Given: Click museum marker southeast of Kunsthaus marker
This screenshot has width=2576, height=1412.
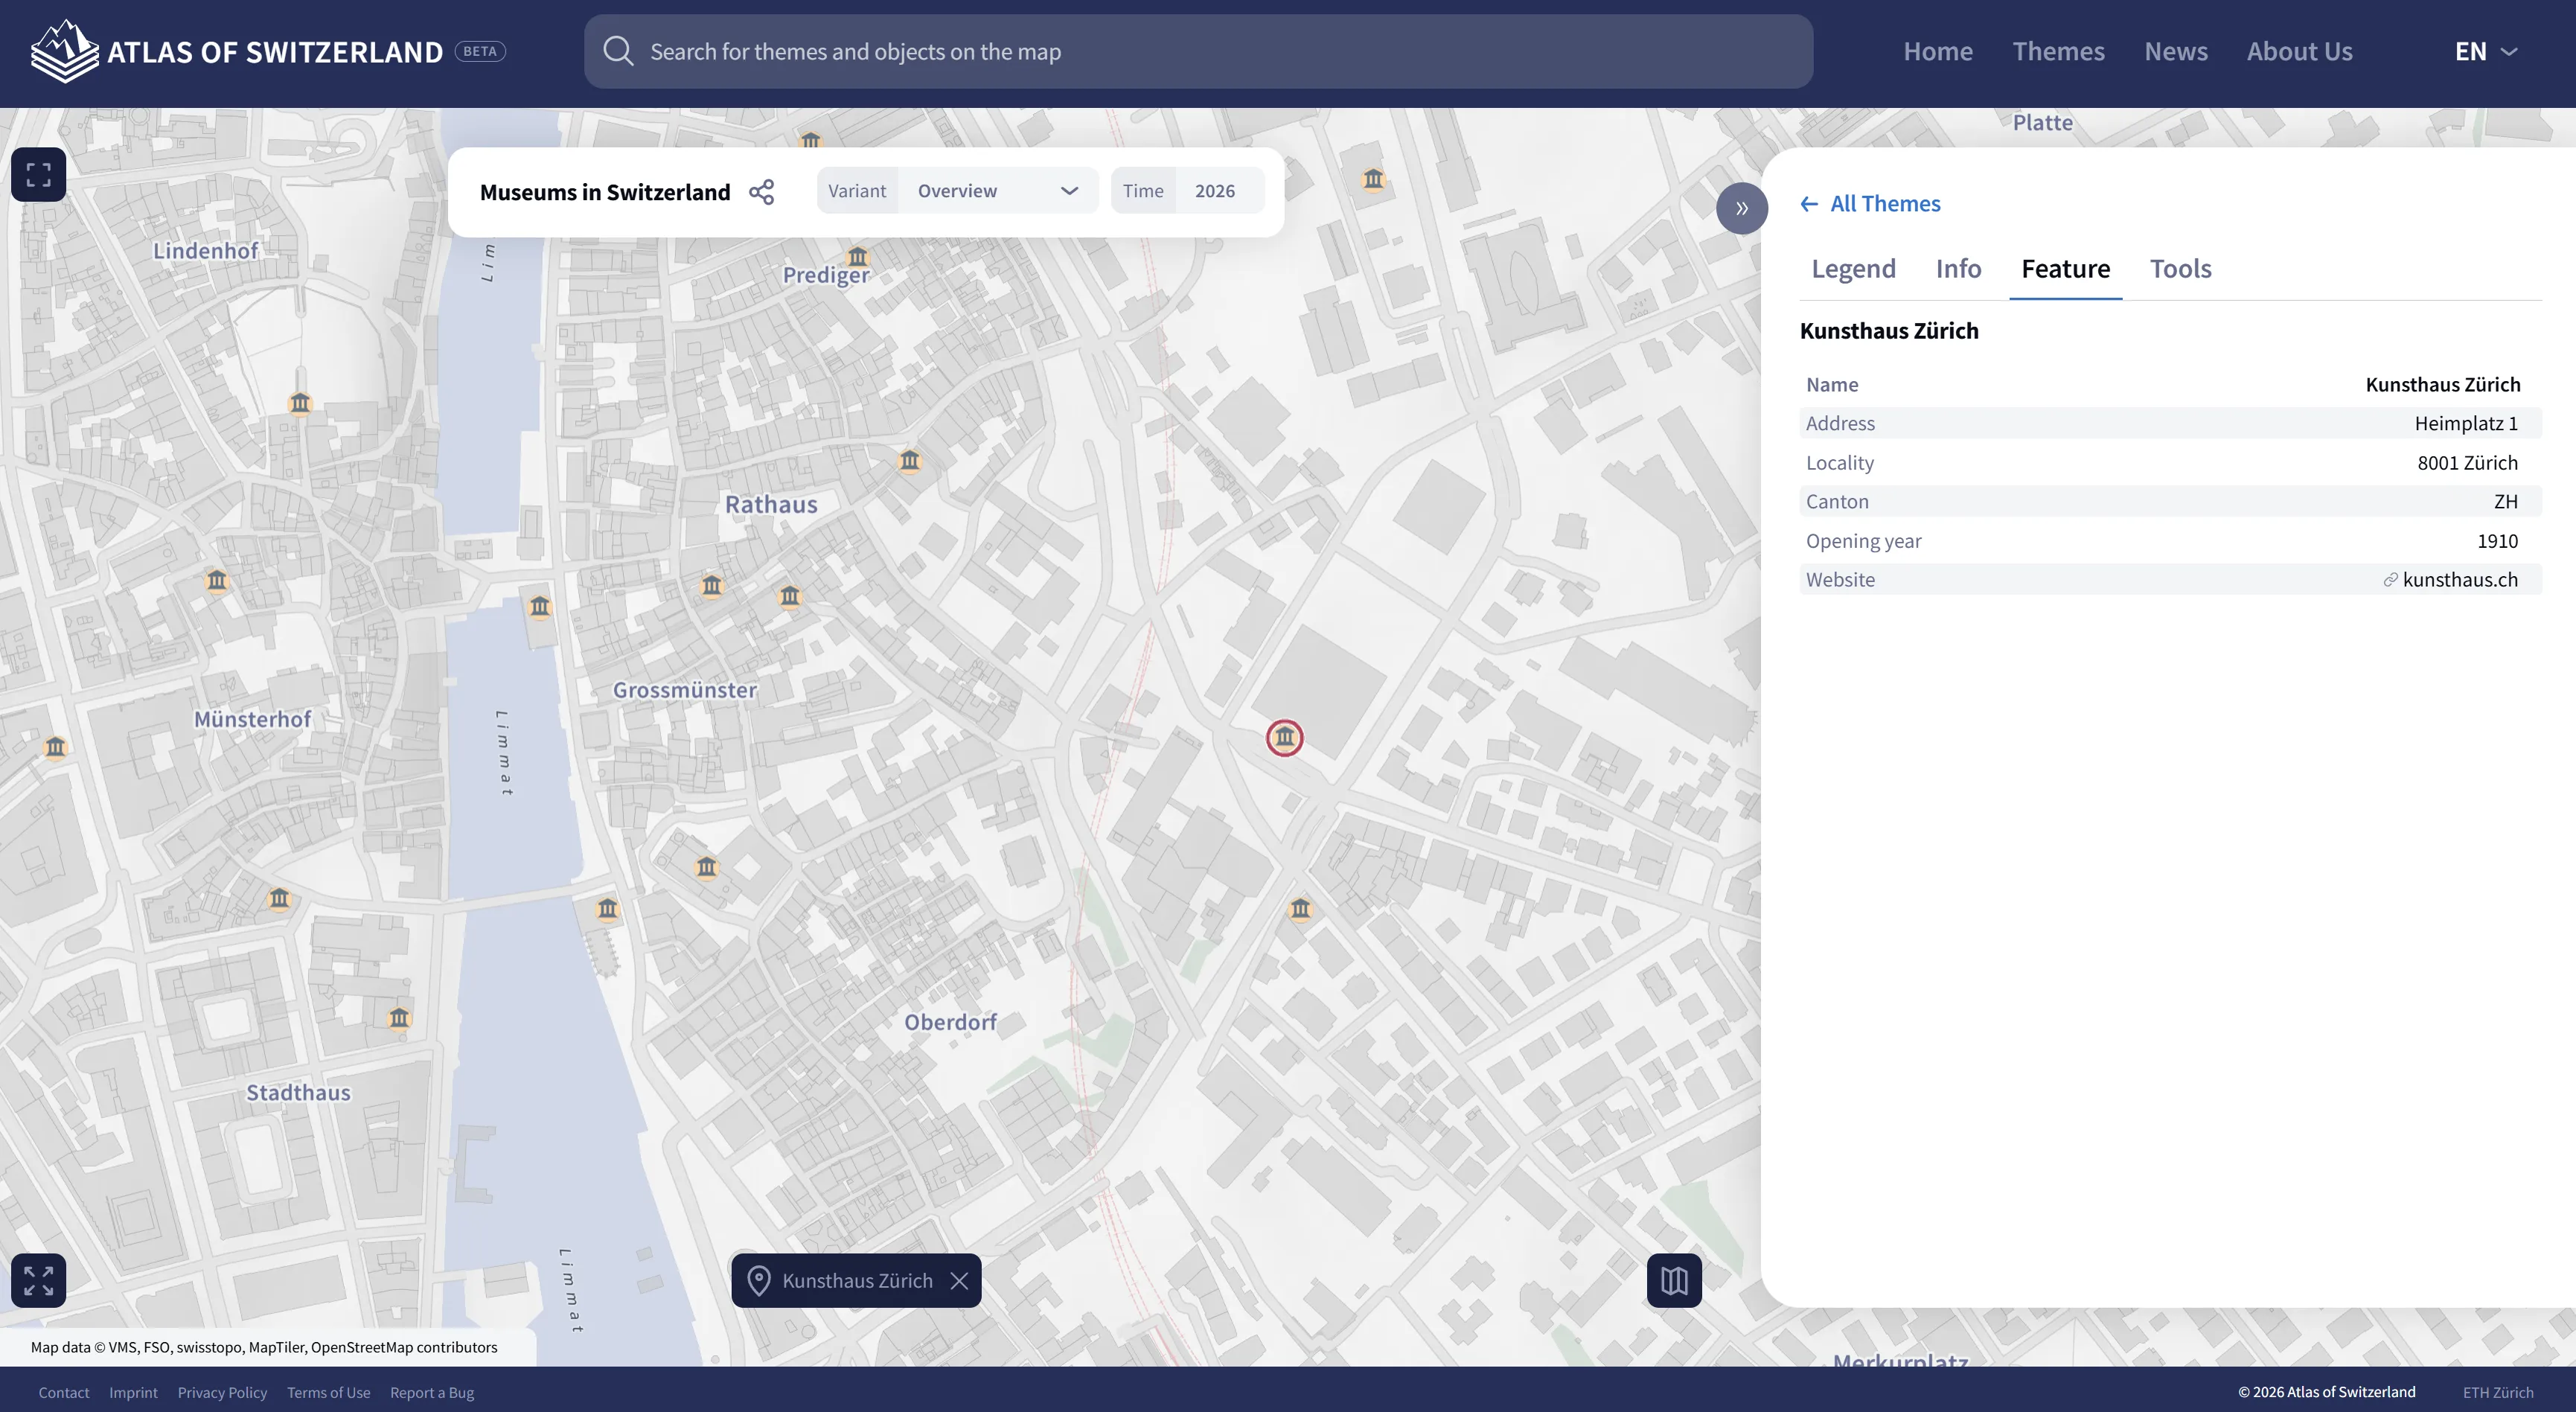Looking at the screenshot, I should click(1300, 908).
